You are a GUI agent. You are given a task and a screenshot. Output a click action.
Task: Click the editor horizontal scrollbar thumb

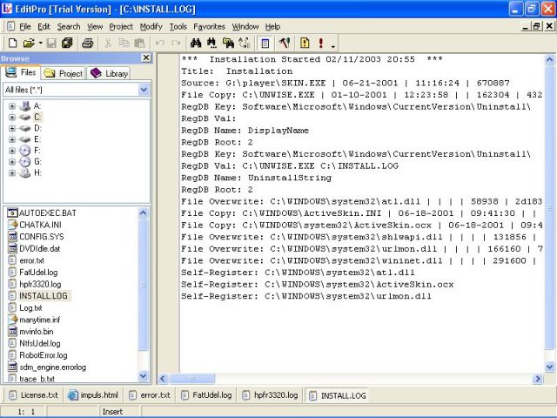point(191,379)
